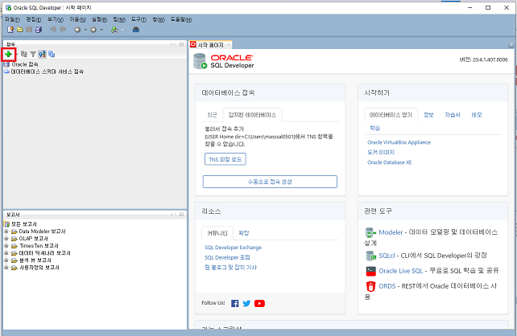
Task: Expand the Data Modeler 보고서 node
Action: pos(6,232)
